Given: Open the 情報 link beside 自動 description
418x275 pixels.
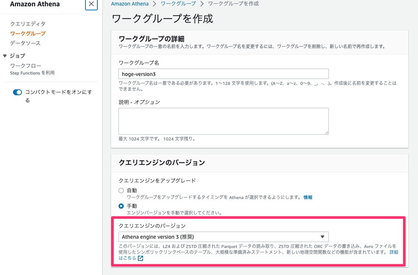Looking at the screenshot, I should tap(308, 197).
